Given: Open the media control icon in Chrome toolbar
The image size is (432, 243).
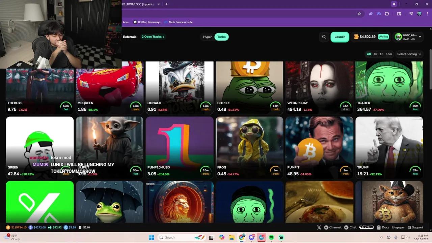Looking at the screenshot, I should click(x=411, y=14).
